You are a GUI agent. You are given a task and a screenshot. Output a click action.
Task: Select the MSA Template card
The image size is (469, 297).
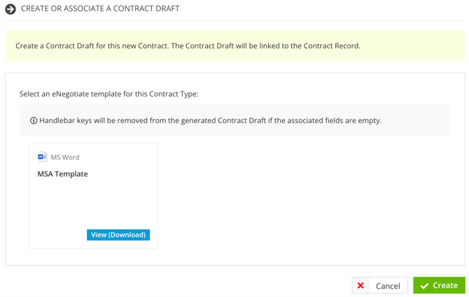(x=93, y=196)
